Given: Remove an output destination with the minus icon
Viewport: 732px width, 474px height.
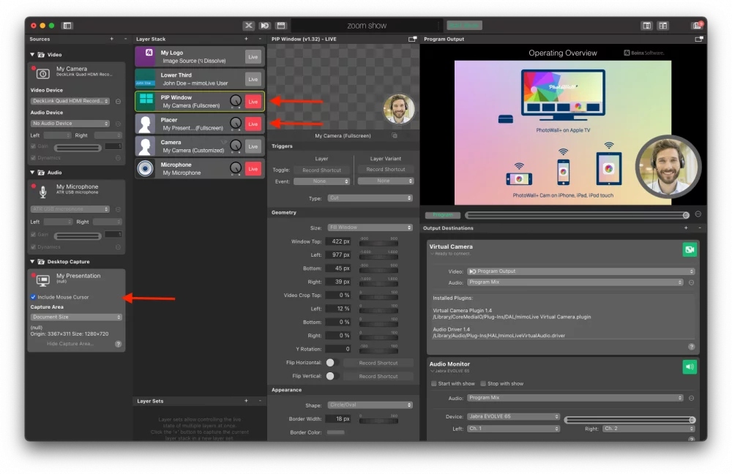Looking at the screenshot, I should (699, 227).
